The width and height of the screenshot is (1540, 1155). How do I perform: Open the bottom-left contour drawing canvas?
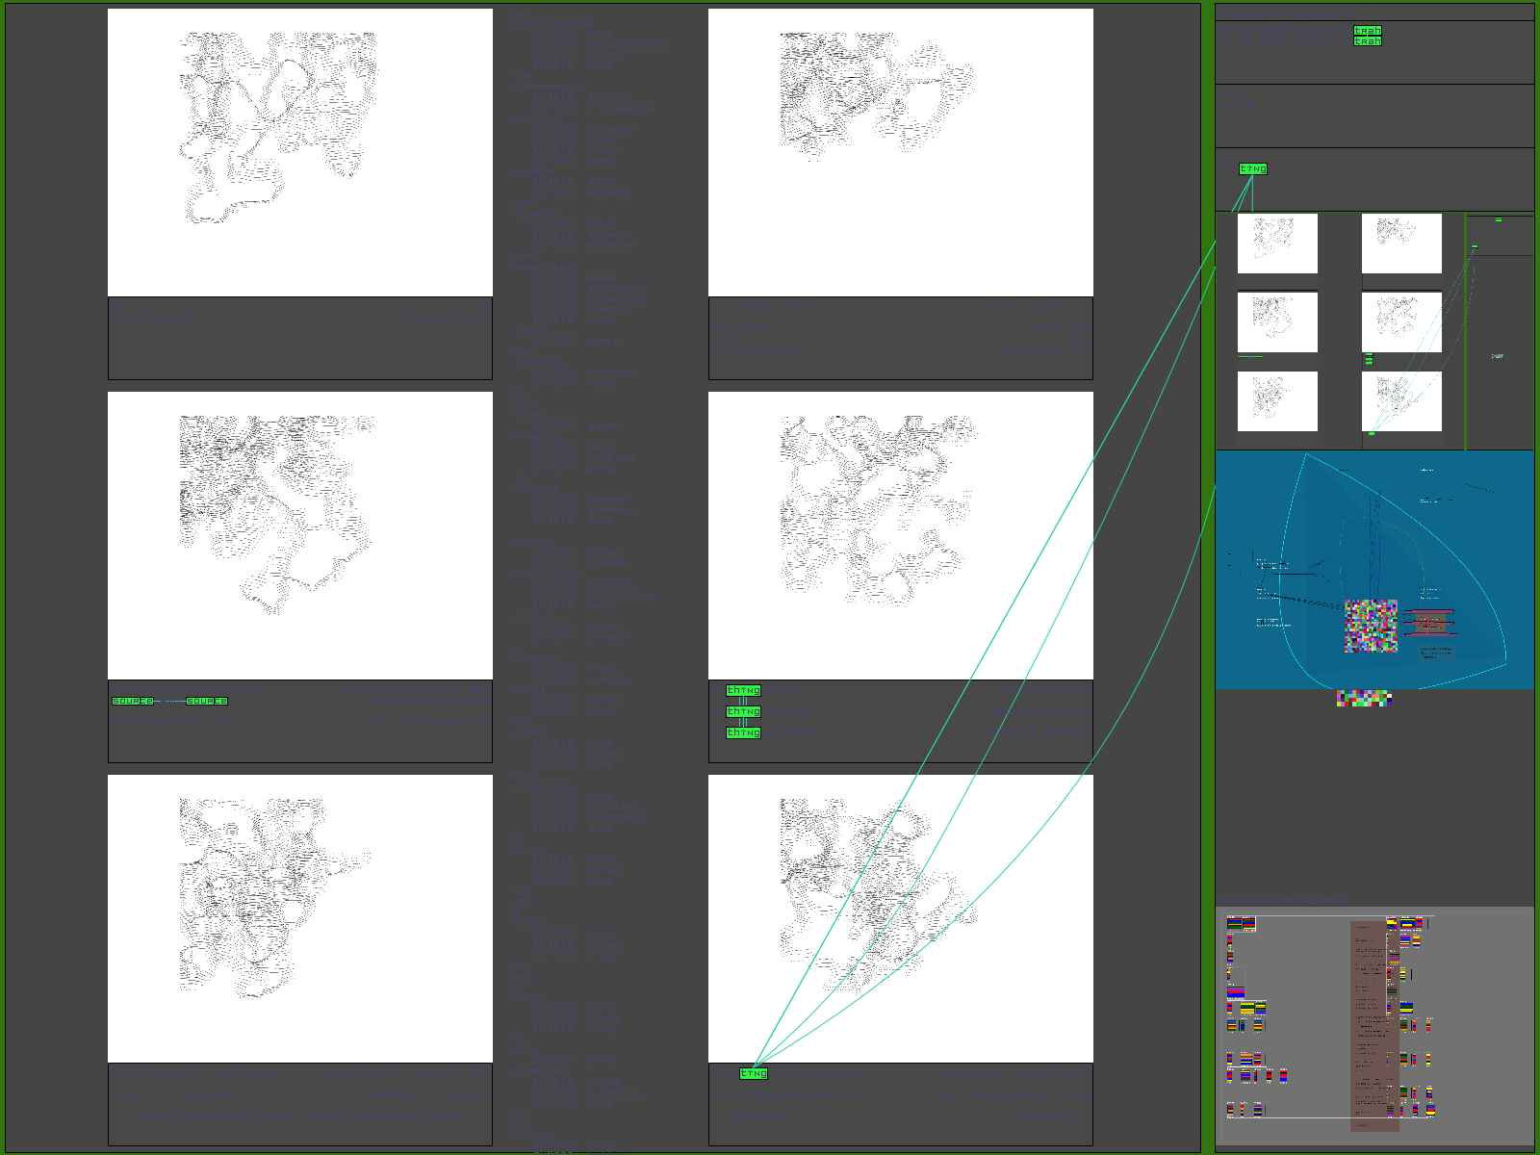299,918
